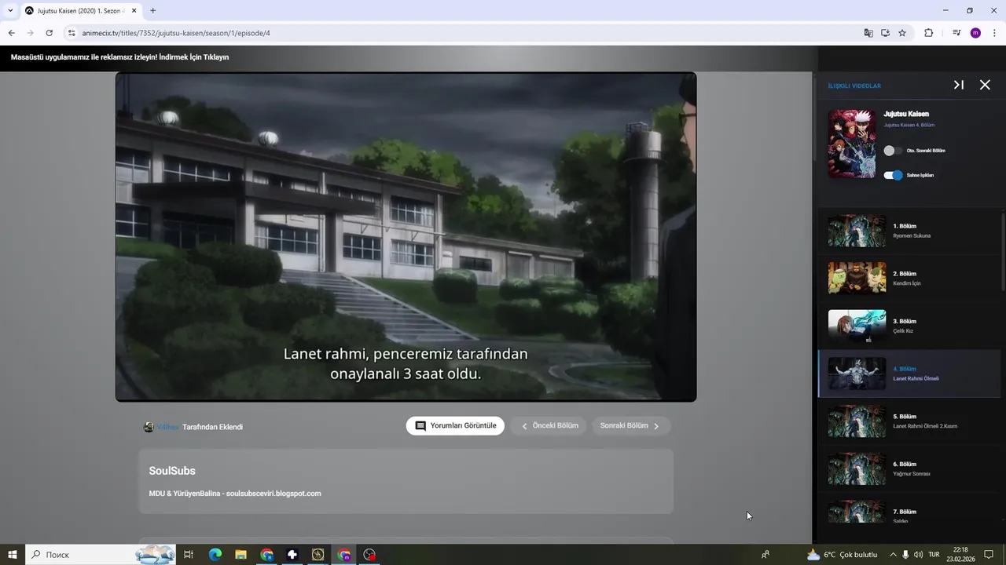The image size is (1006, 565).
Task: Open media controls icon in toolbar
Action: [956, 33]
